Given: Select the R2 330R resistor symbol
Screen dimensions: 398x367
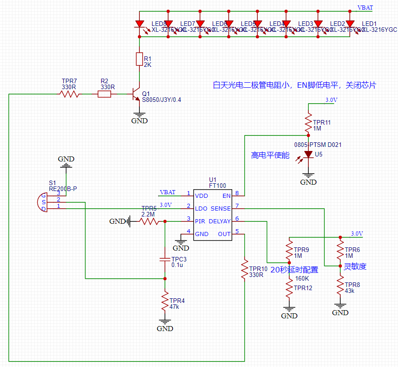Looking at the screenshot, I should pyautogui.click(x=104, y=94).
